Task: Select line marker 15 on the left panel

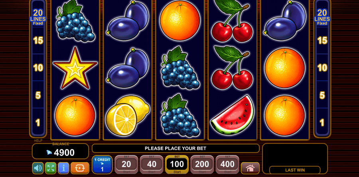Action: (38, 41)
